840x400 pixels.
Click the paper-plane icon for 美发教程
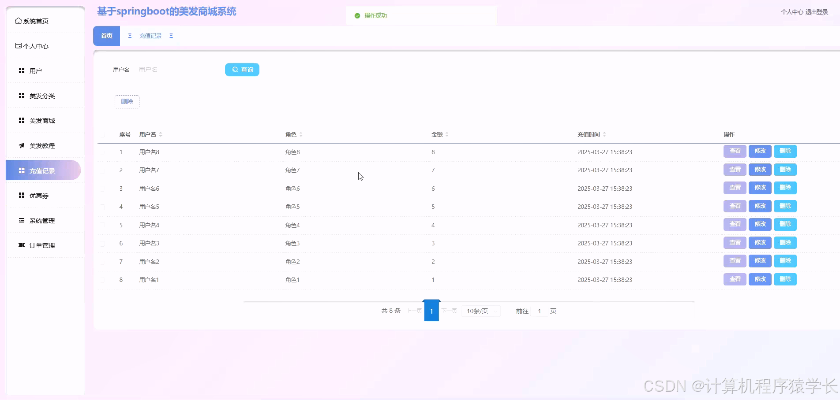click(x=21, y=145)
